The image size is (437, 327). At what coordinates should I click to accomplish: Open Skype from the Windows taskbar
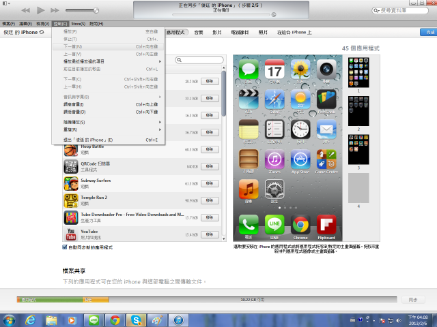[136, 320]
